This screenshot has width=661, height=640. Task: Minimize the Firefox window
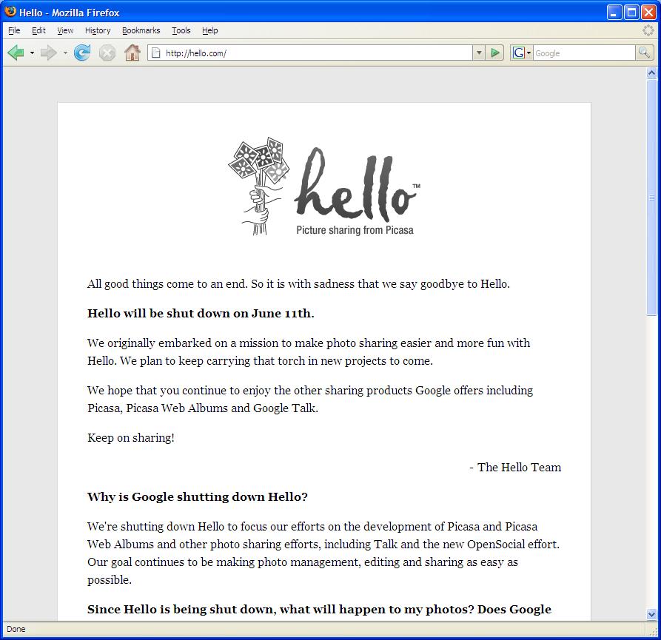(614, 13)
